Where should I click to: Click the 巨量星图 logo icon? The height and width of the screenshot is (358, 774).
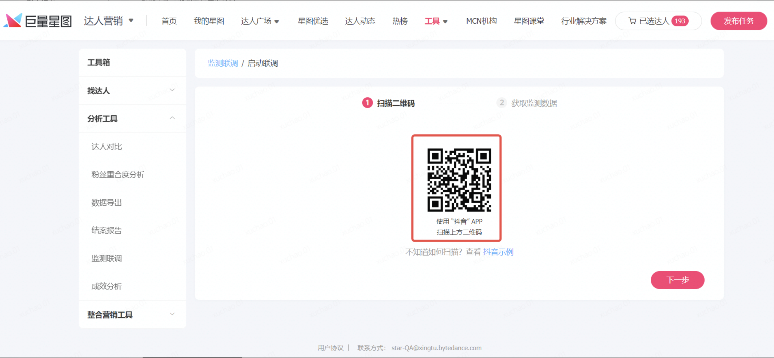tap(13, 21)
